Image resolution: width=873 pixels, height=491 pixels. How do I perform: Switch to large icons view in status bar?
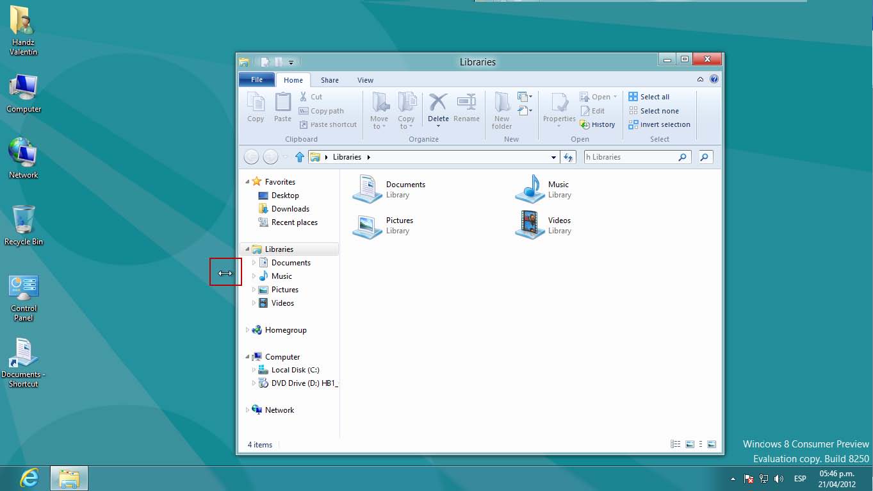[712, 444]
